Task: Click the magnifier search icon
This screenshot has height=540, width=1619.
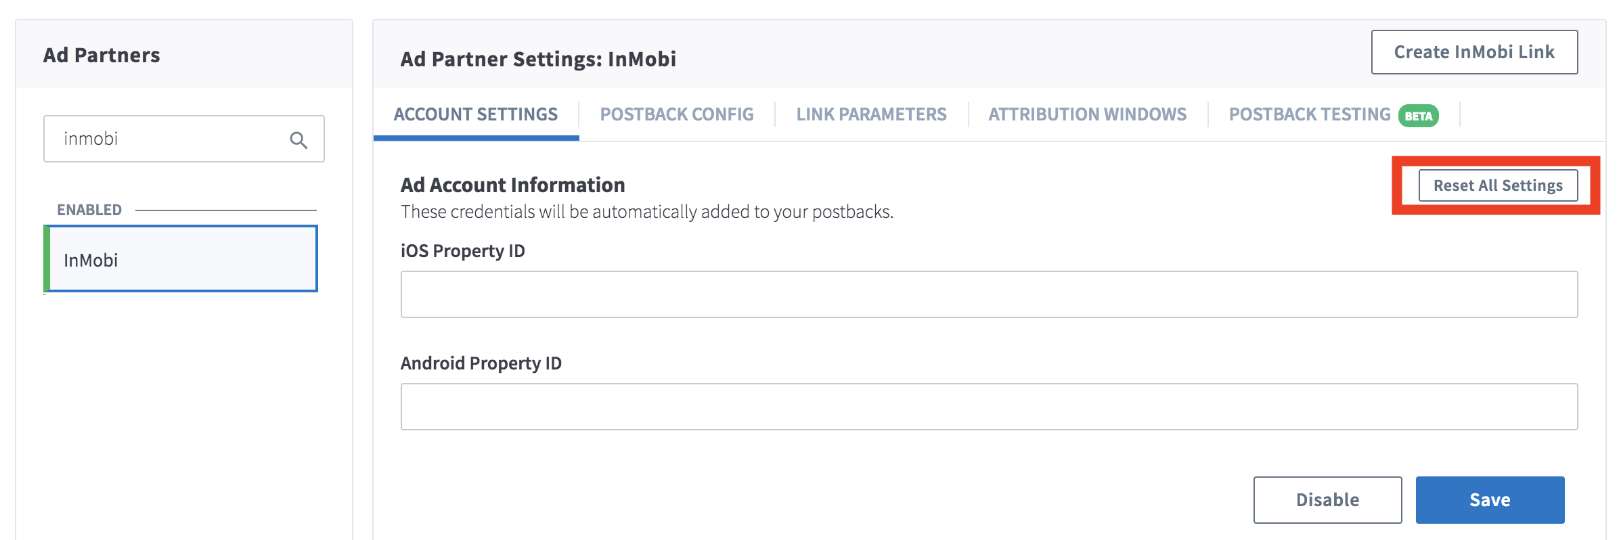Action: click(298, 140)
